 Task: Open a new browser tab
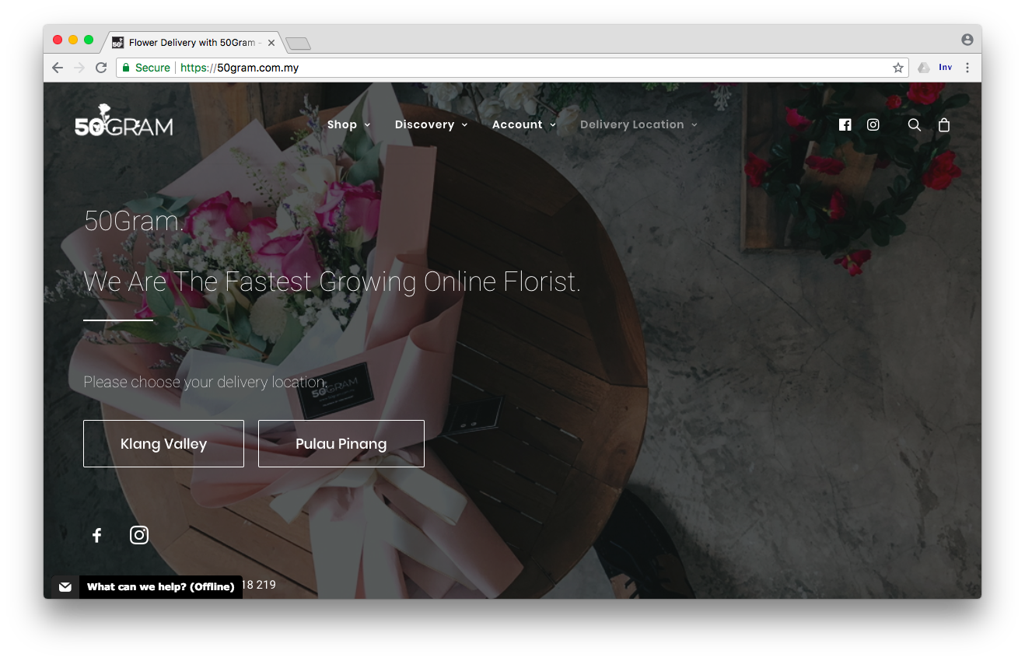(x=298, y=43)
